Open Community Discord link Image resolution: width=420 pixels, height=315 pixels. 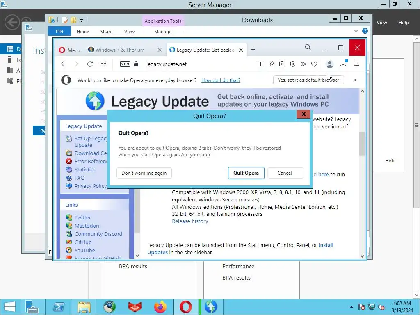tap(98, 234)
